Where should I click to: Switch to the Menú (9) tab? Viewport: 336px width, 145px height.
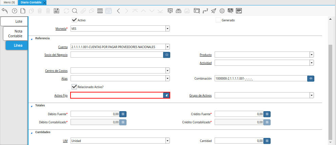9,2
